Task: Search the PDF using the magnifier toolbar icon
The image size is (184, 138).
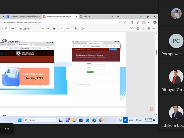Action: [x=131, y=28]
